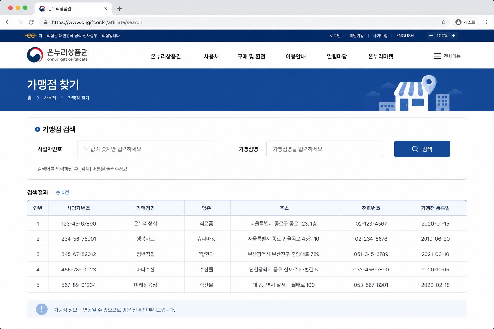Focus the 사업자번호 input field
494x329 pixels.
pos(145,149)
